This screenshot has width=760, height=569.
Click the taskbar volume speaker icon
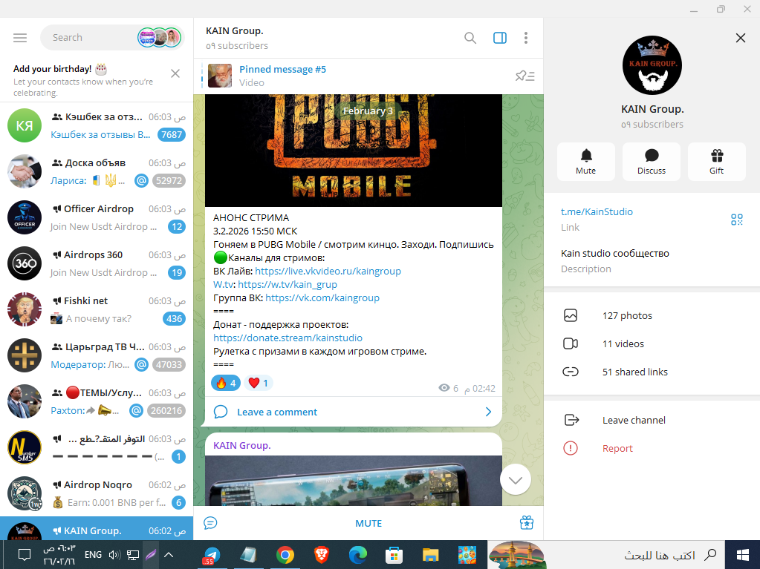point(114,554)
